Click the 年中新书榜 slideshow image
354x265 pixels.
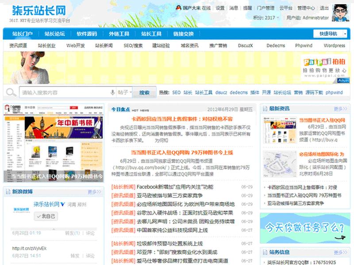click(54, 143)
